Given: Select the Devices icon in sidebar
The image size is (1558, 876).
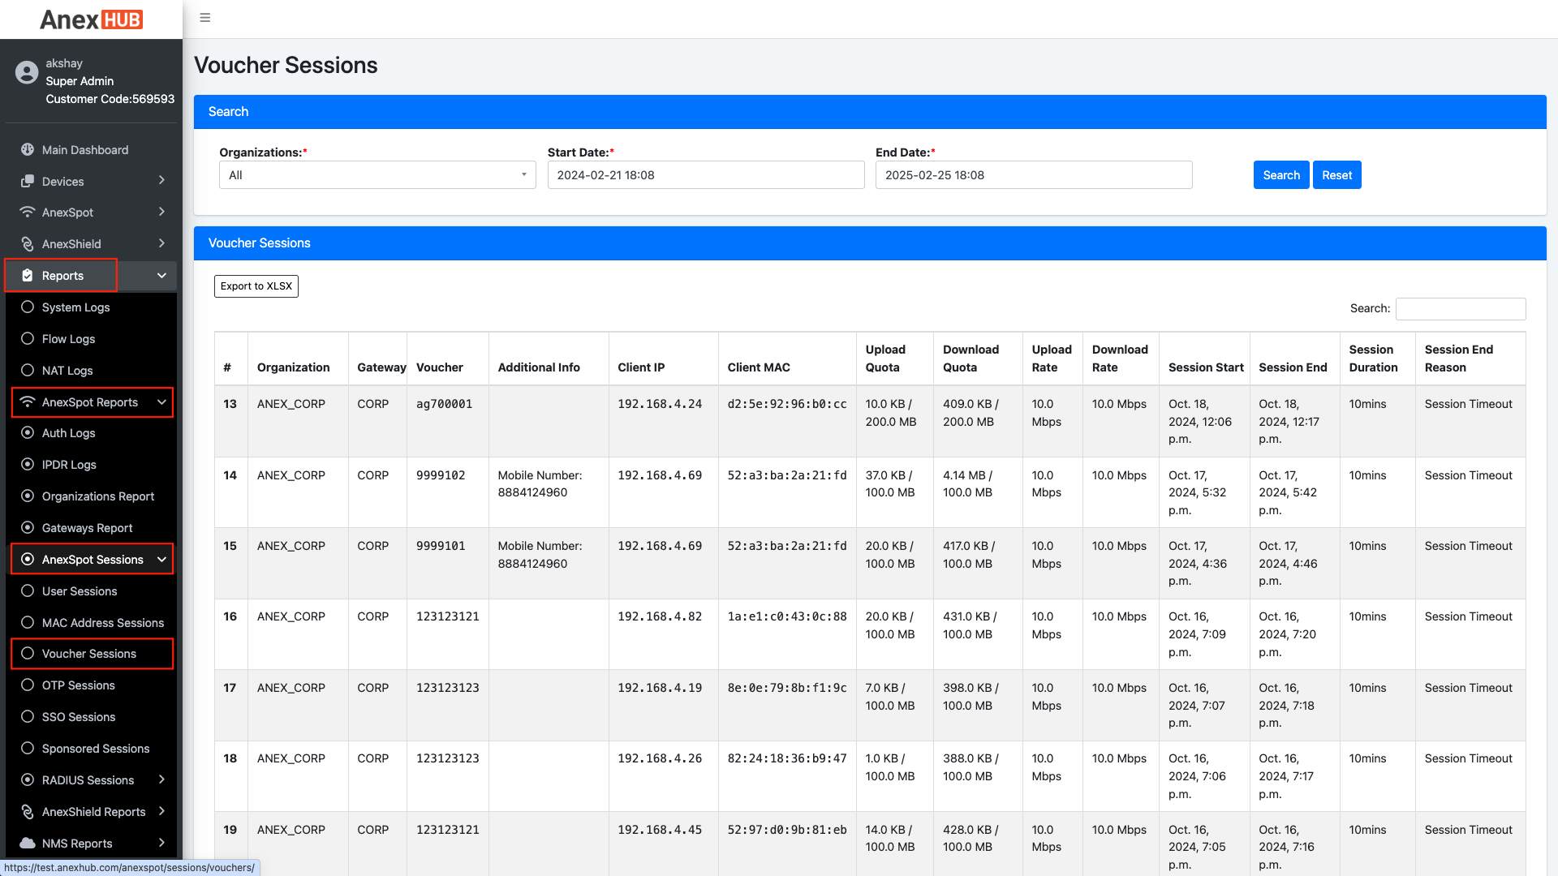Looking at the screenshot, I should click(27, 181).
